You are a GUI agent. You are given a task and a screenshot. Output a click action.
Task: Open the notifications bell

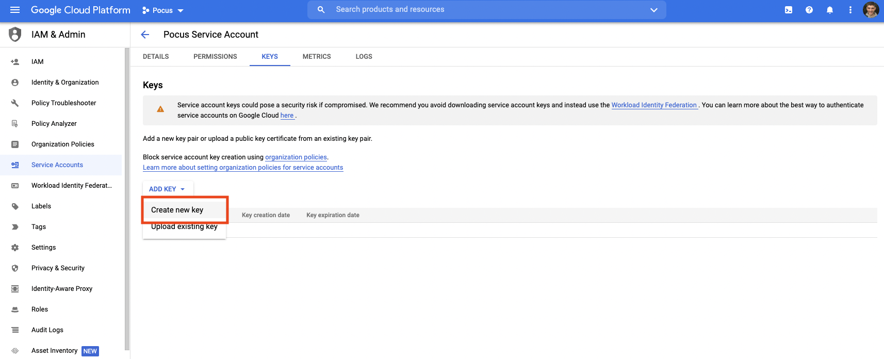coord(830,10)
